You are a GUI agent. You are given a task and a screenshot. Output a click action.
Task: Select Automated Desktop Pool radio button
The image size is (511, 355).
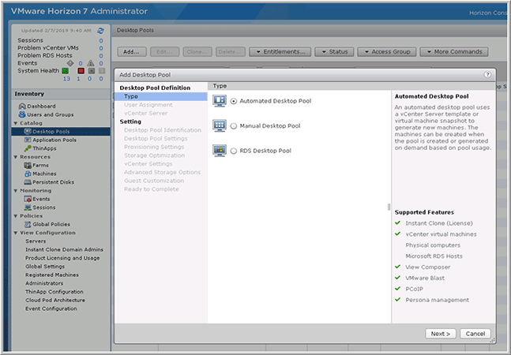click(x=233, y=101)
